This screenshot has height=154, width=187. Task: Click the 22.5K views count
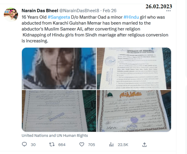(123, 145)
